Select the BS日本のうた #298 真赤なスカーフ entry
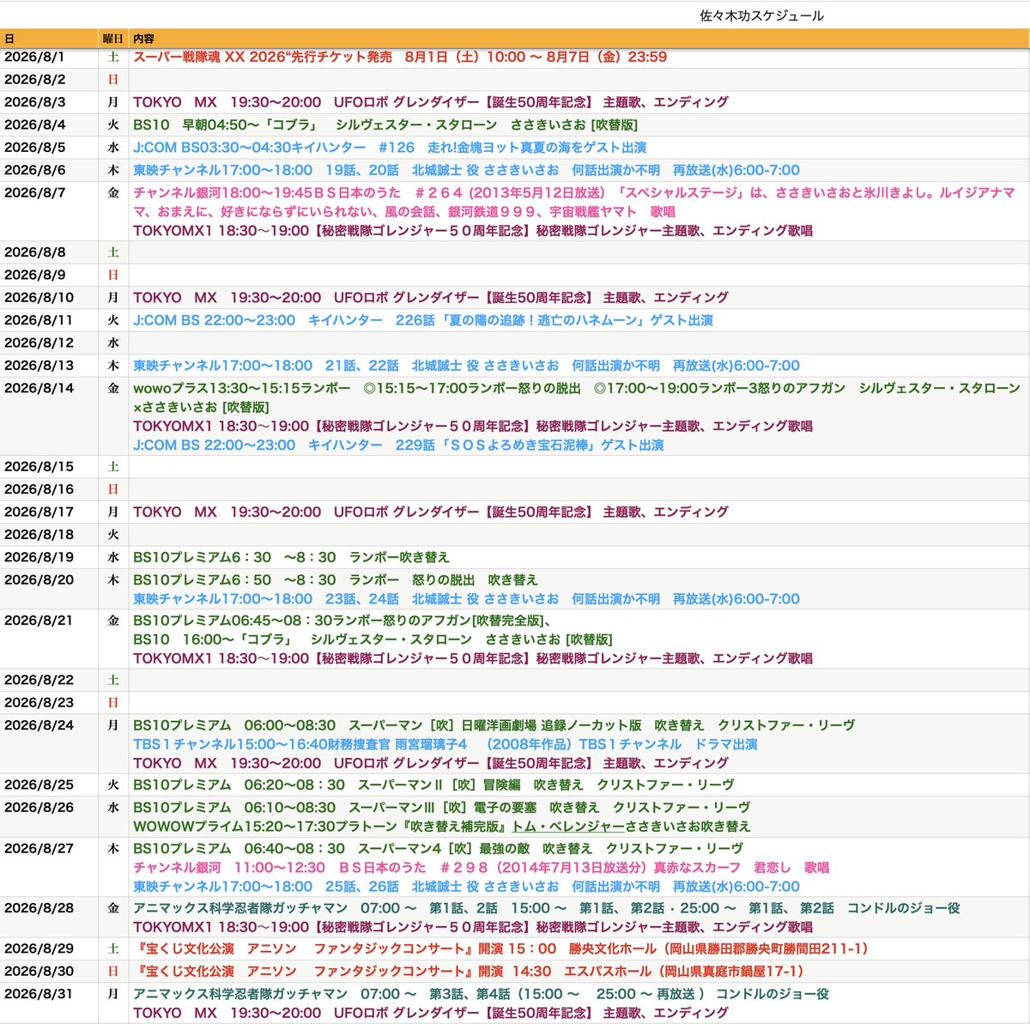Screen dimensions: 1030x1024 click(x=481, y=867)
